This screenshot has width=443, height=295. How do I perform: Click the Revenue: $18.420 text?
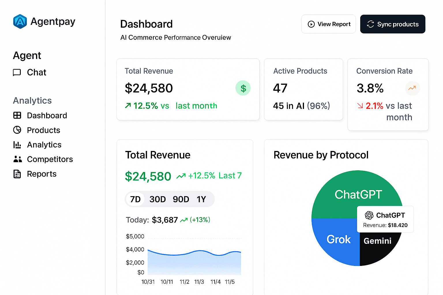click(385, 225)
